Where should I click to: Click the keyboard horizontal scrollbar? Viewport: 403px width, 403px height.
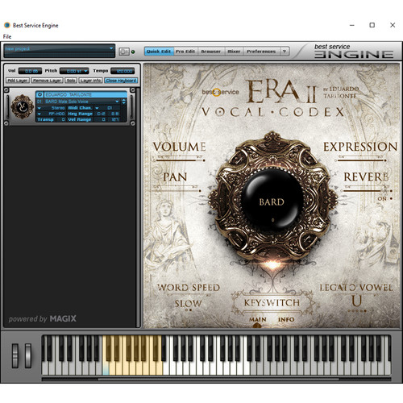[x=218, y=379]
